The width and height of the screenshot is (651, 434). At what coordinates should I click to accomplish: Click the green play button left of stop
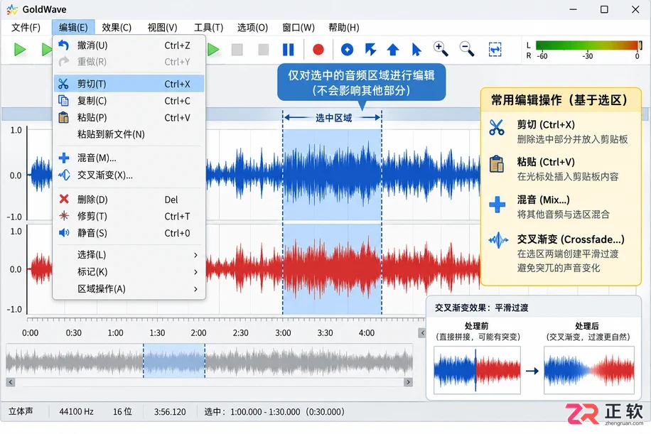pos(213,50)
